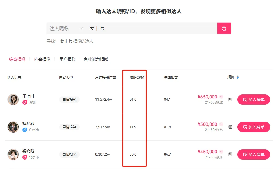277x169 pixels.
Task: Switch to the 内容相似 tab
Action: click(x=42, y=59)
